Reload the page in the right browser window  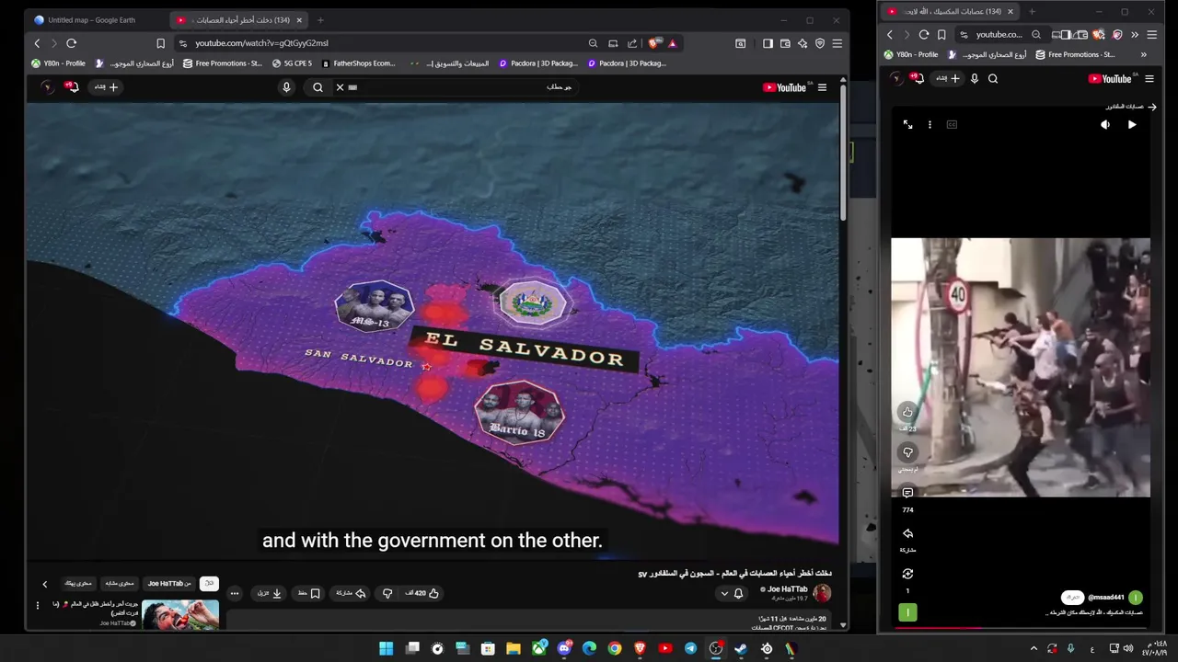click(x=924, y=35)
